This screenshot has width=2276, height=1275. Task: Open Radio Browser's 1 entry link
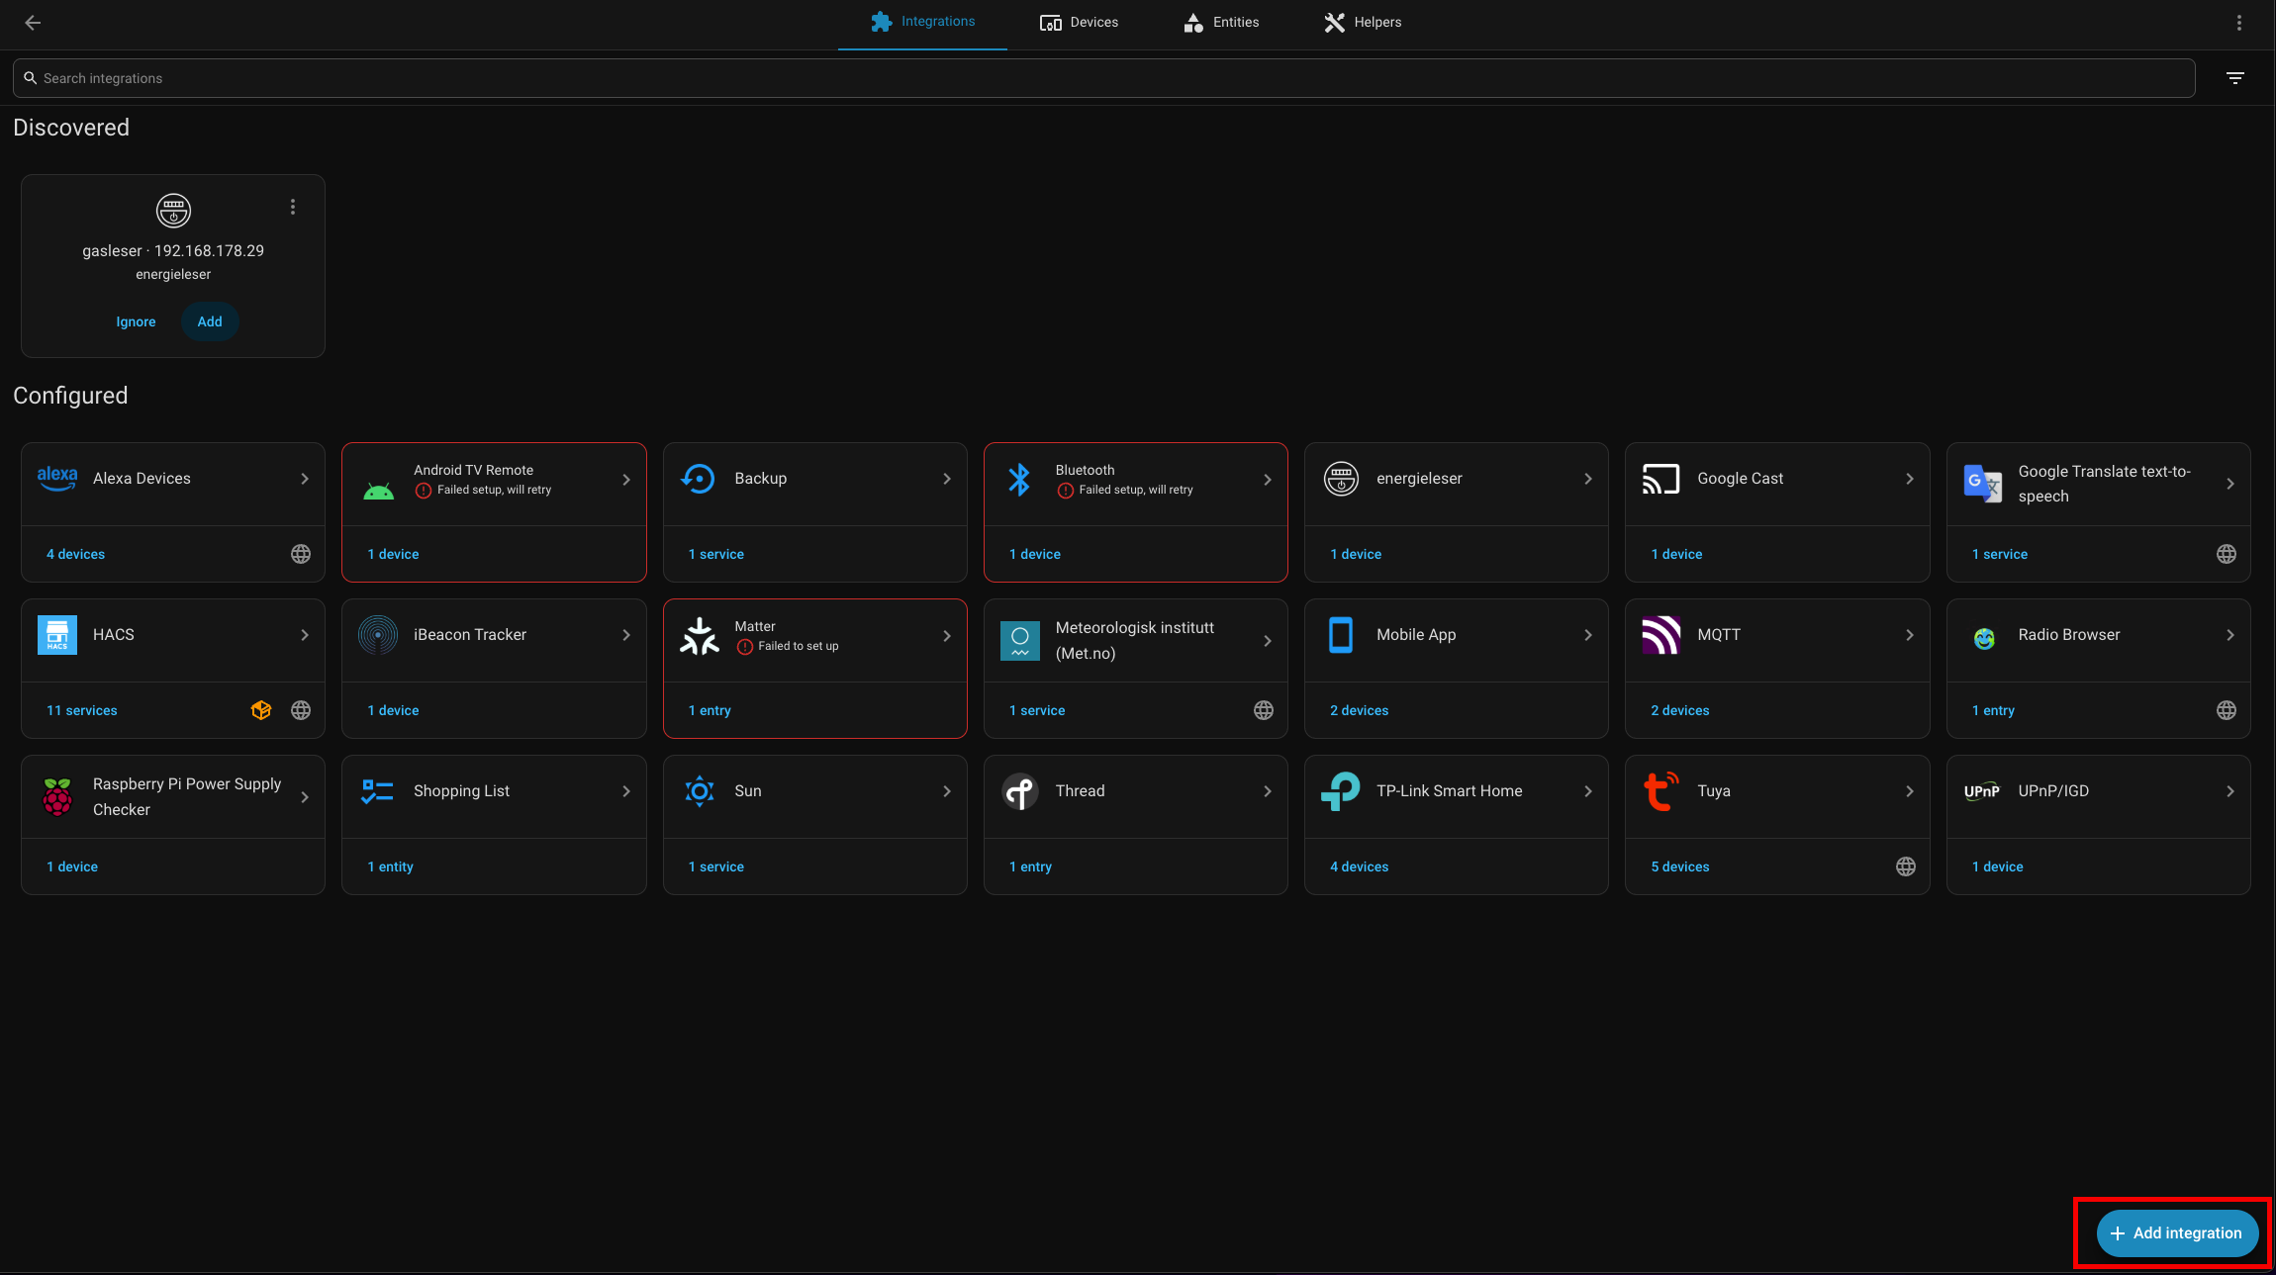pos(1993,710)
